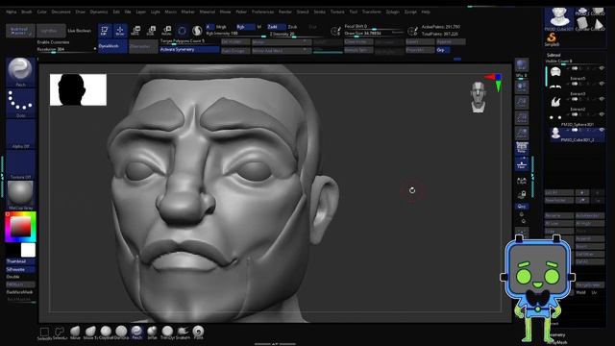Expand the Mirror And Weld dropdown button
Viewport: 615px width, 346px height.
pyautogui.click(x=282, y=51)
